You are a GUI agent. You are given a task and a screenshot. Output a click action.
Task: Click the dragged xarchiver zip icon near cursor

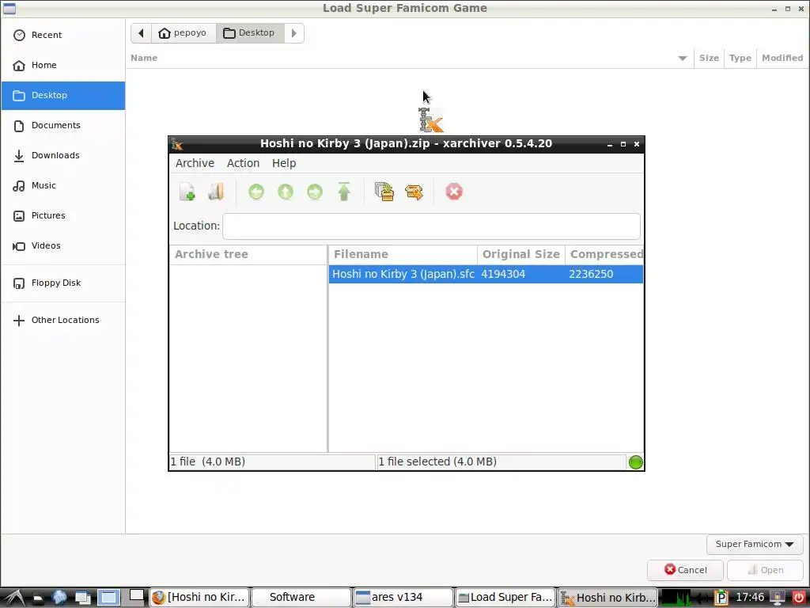tap(430, 120)
